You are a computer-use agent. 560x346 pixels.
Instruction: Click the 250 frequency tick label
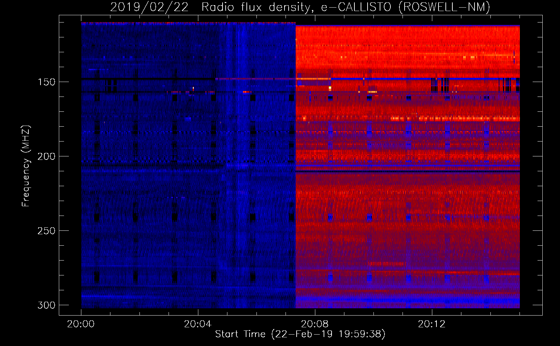point(46,231)
